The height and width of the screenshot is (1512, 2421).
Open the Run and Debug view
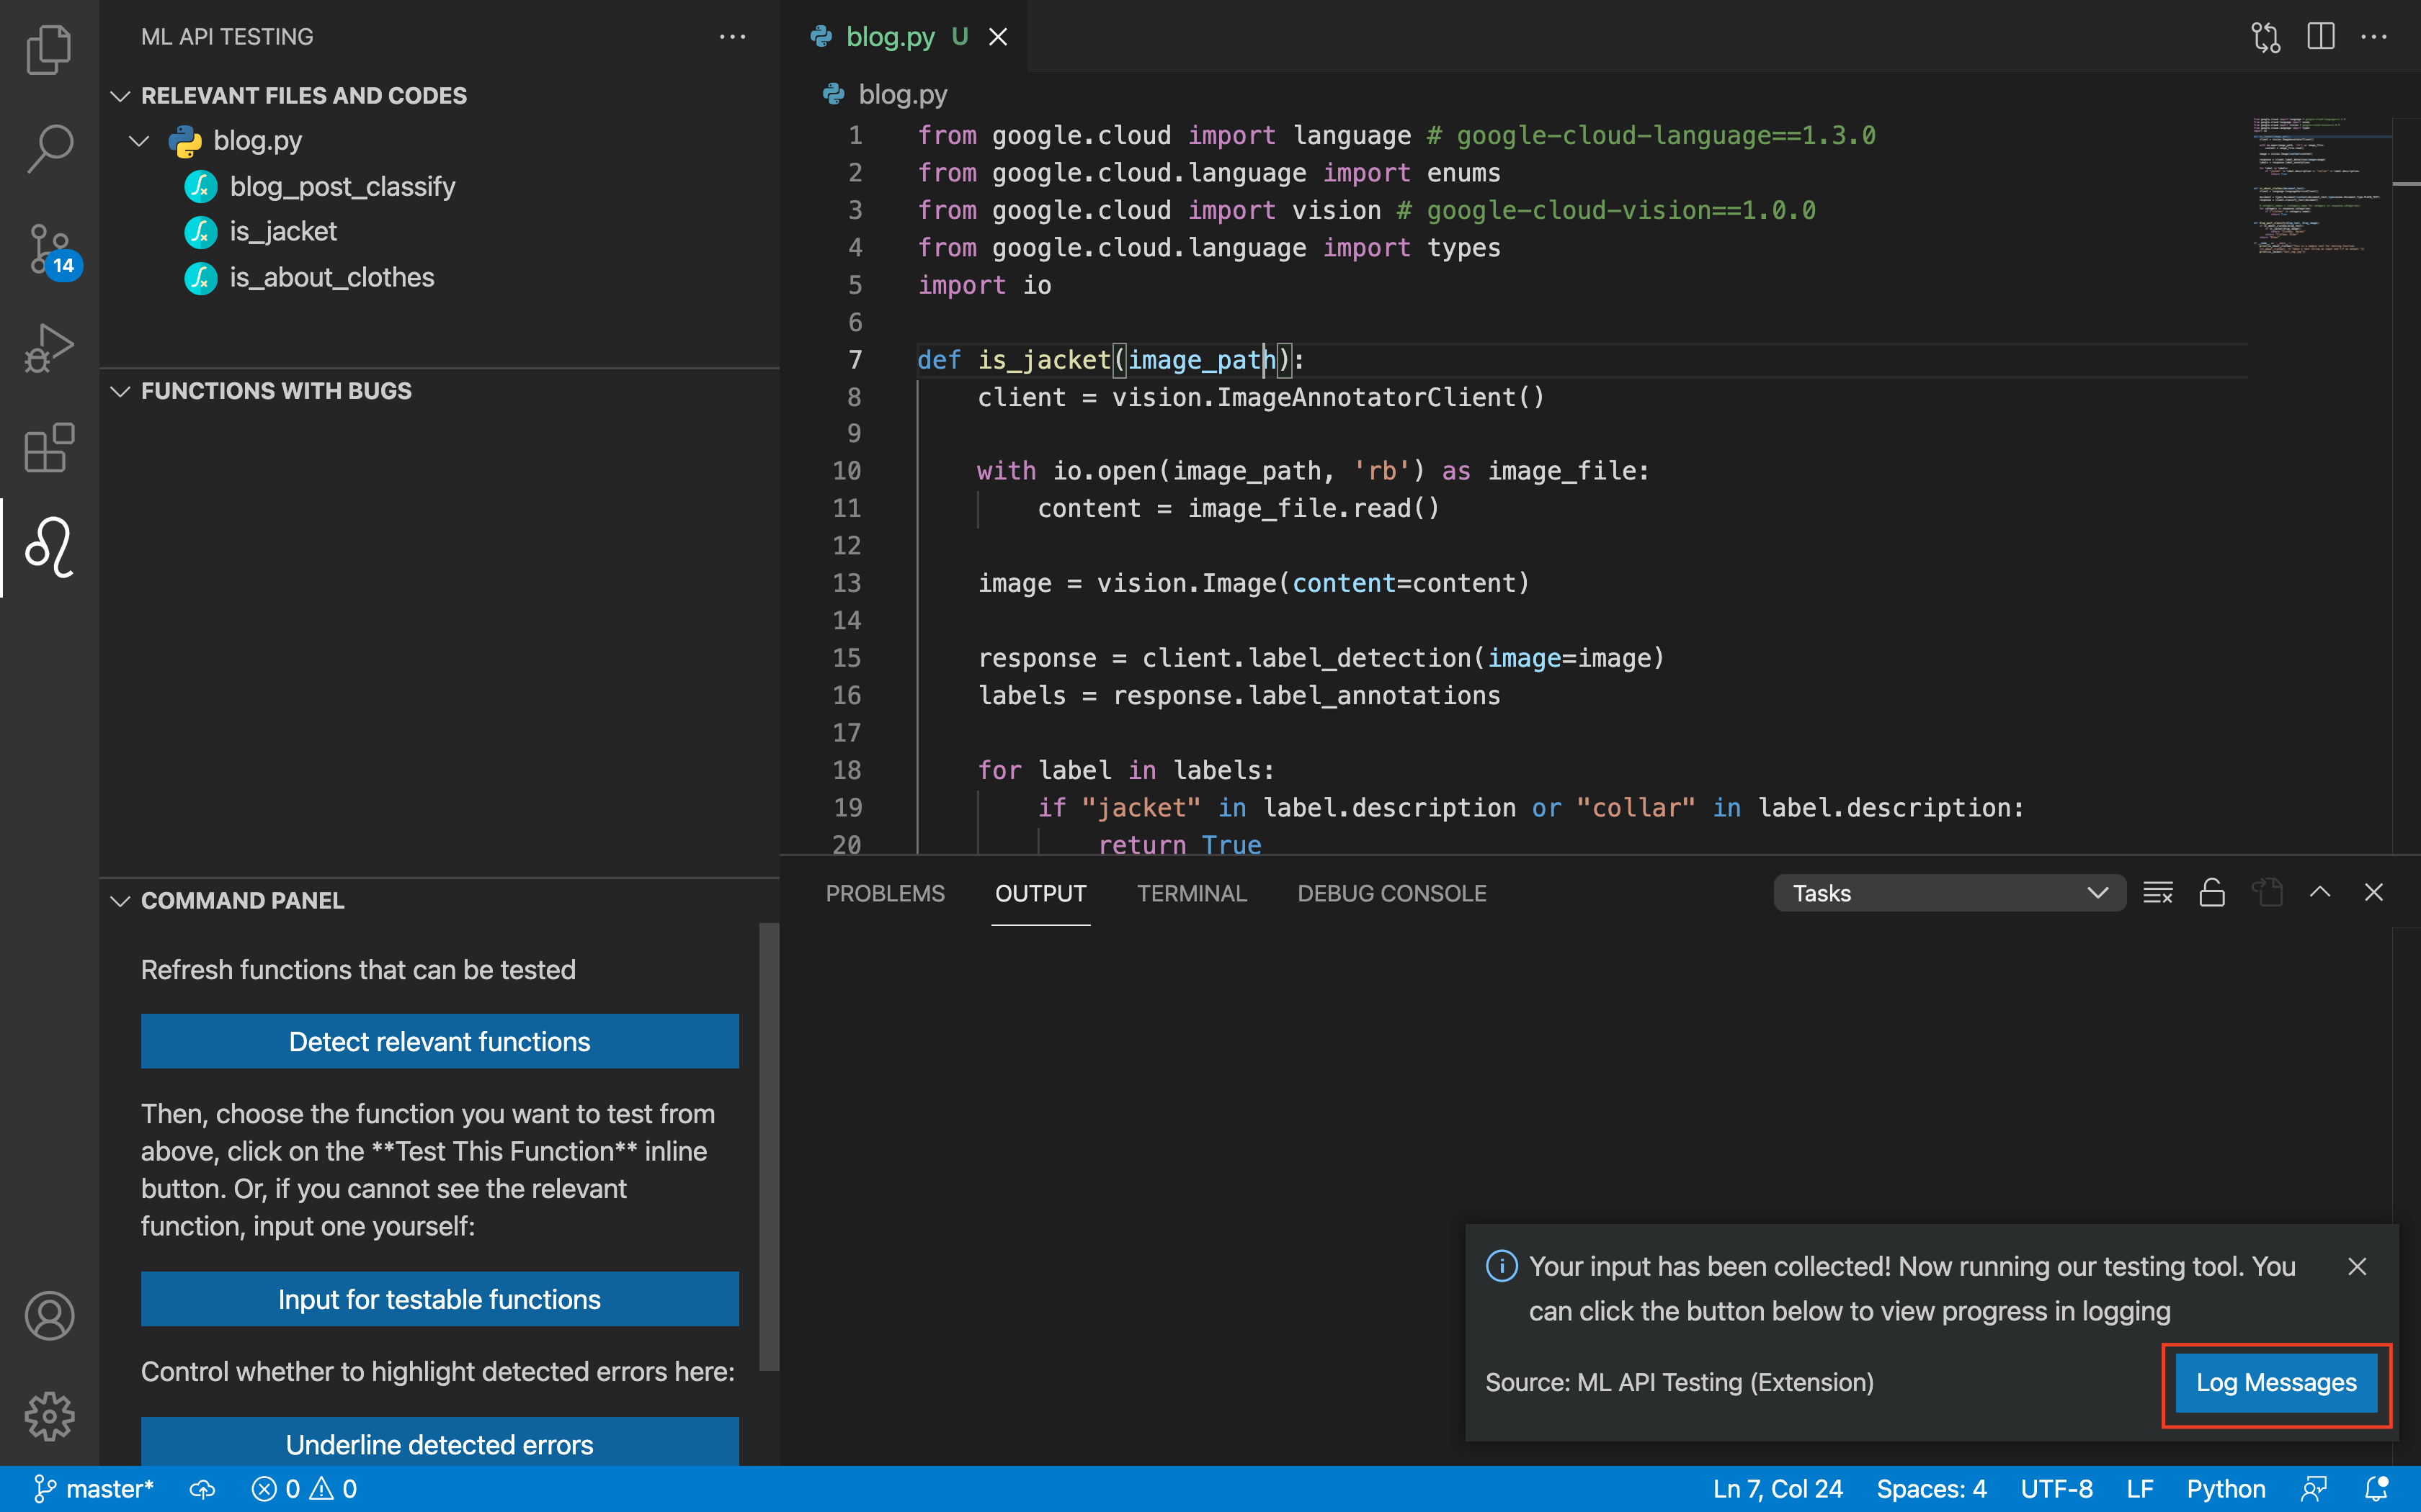pyautogui.click(x=48, y=348)
